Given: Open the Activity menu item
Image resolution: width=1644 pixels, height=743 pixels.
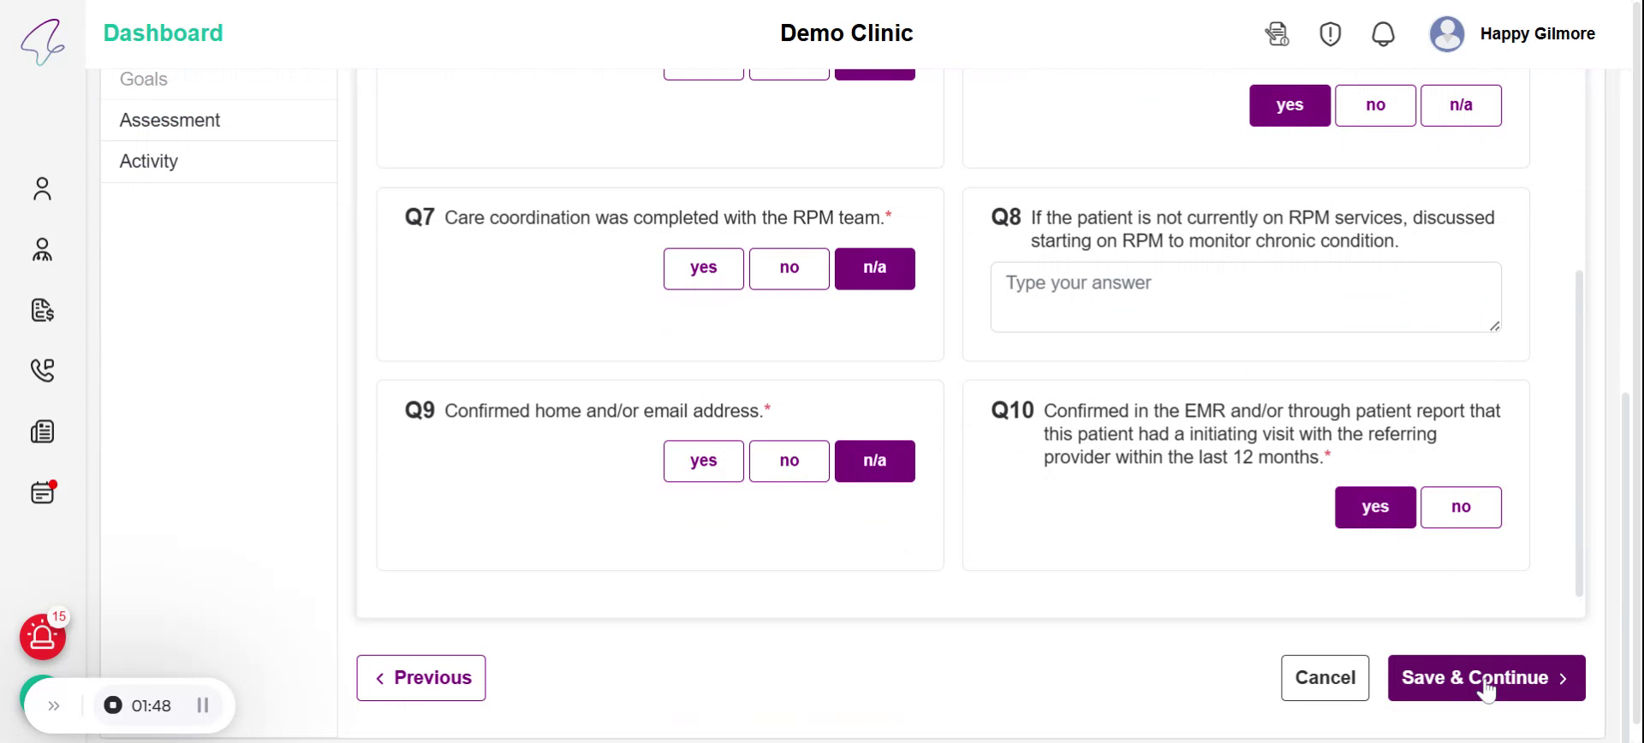Looking at the screenshot, I should coord(149,161).
